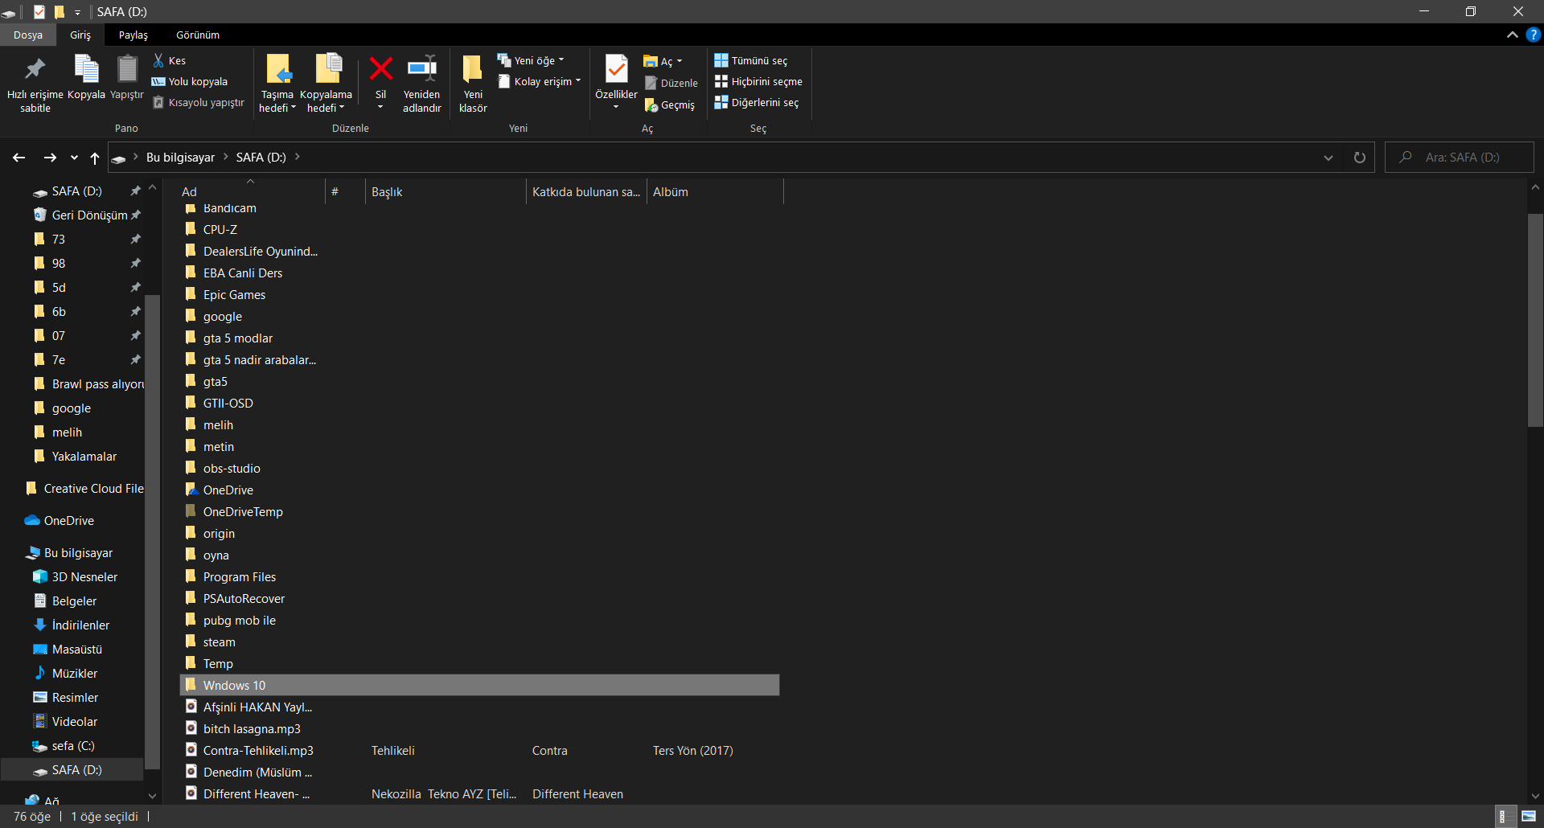1544x828 pixels.
Task: Expand breadcrumb chevron after Bu bilgisayar
Action: (x=225, y=157)
